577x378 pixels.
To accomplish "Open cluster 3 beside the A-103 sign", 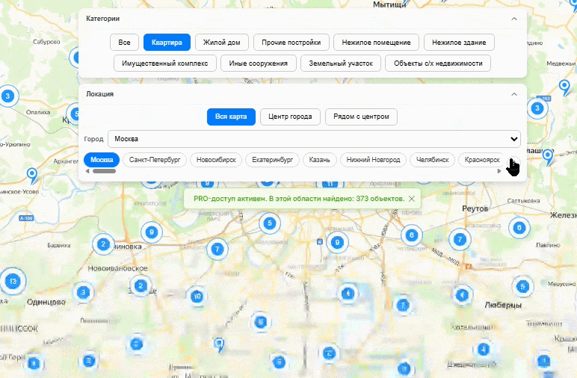I will point(537,108).
